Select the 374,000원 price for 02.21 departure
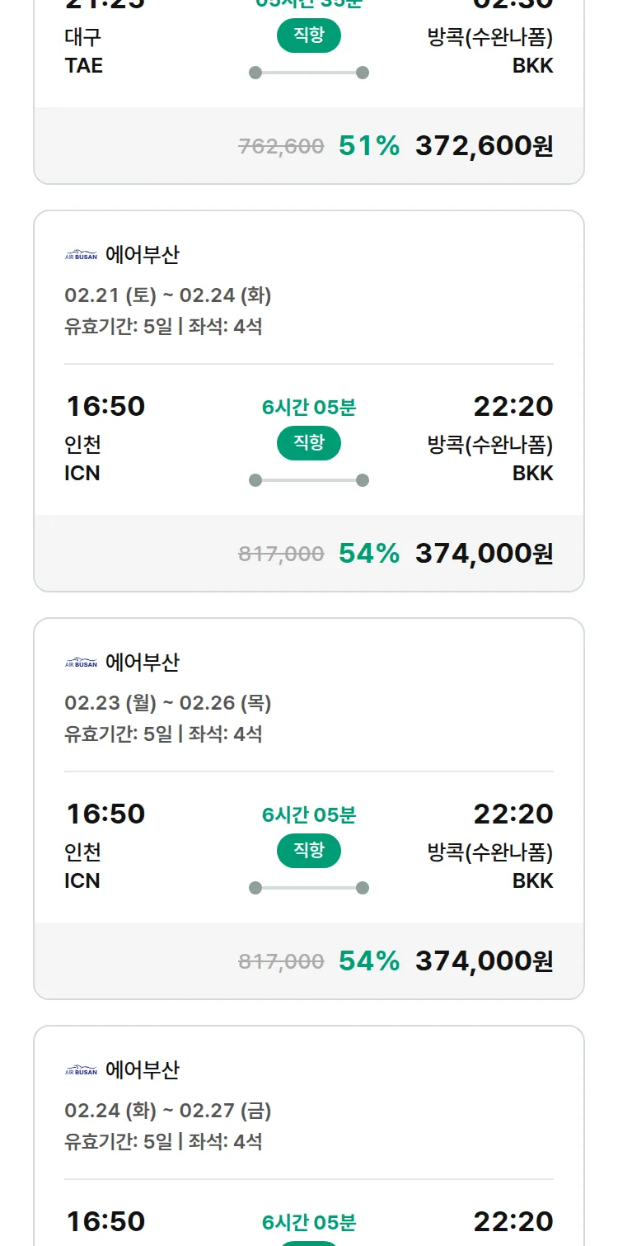Screen dimensions: 618x1246 [484, 554]
